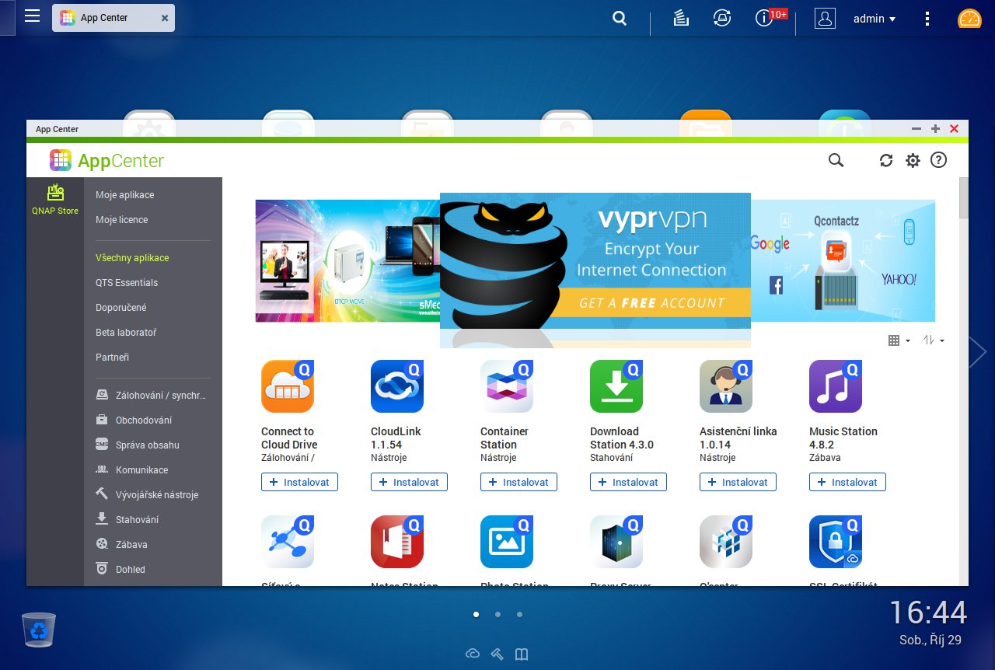The width and height of the screenshot is (995, 670).
Task: Click the Connect to Cloud Drive icon
Action: [x=288, y=386]
